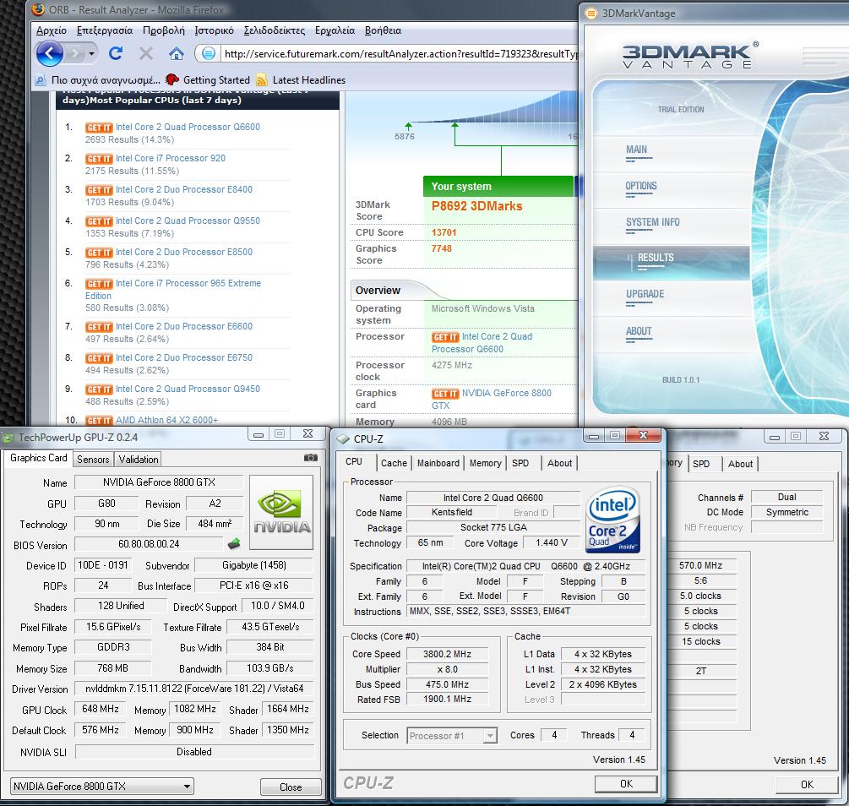Click 3DMarkVantage title bar icon
Image resolution: width=849 pixels, height=806 pixels.
click(x=591, y=13)
